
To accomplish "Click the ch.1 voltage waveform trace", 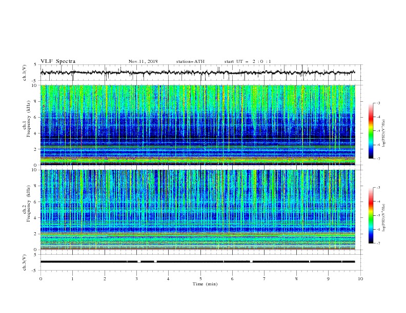I will click(197, 73).
